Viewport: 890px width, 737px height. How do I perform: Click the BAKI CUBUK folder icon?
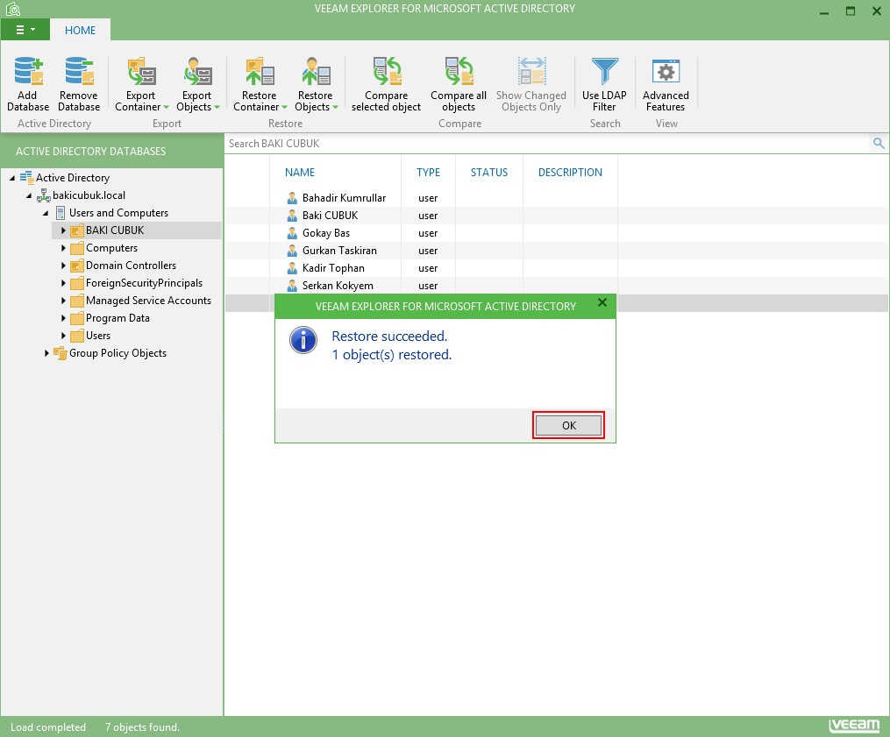[x=77, y=230]
